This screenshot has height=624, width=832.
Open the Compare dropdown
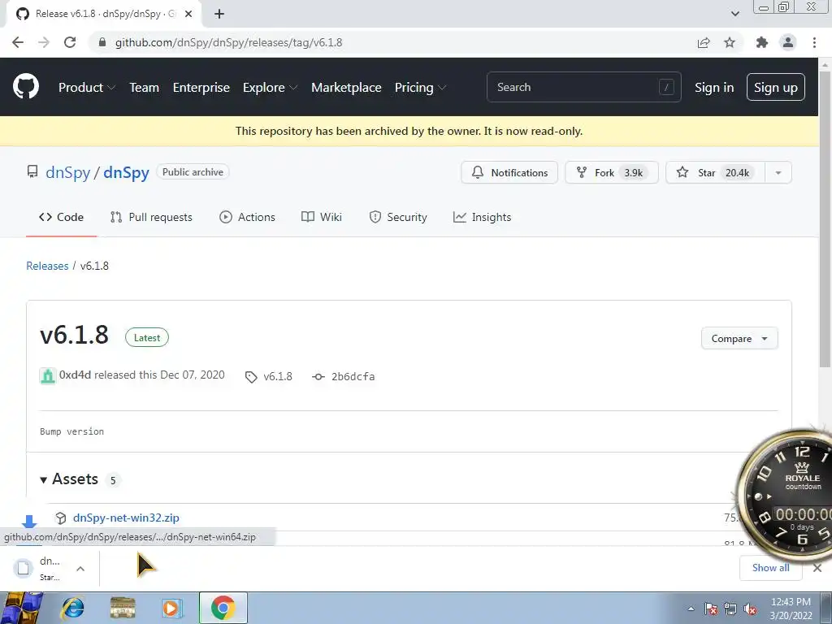(x=739, y=339)
